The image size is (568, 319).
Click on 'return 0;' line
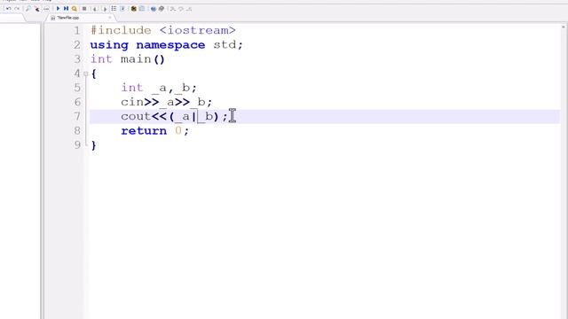click(154, 130)
